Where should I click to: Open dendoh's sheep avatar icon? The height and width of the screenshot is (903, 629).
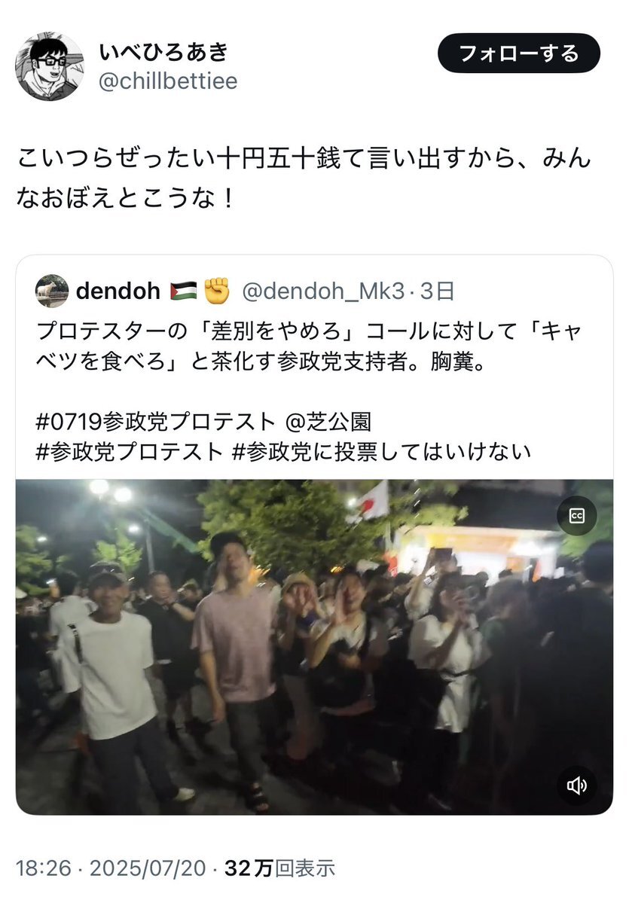coord(52,291)
